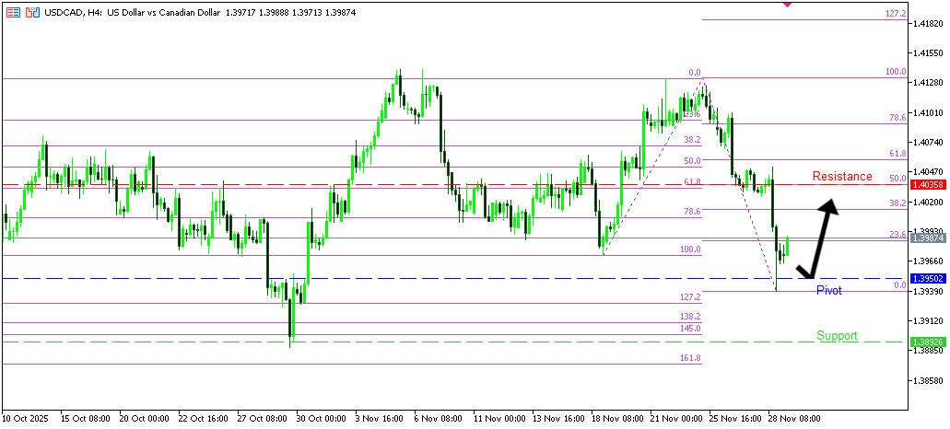
Task: Click the blue 1.39502 pivot price tag
Action: click(926, 278)
